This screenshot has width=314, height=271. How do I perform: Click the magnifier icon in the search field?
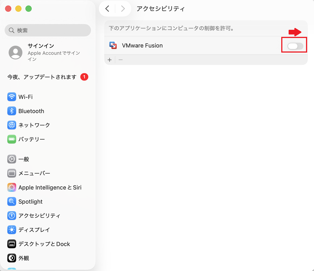click(x=12, y=30)
